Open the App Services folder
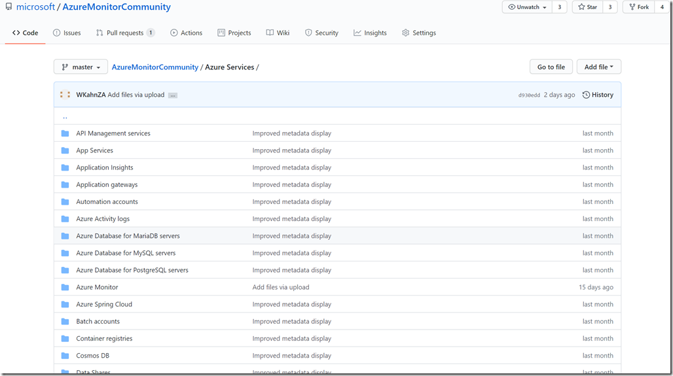This screenshot has width=673, height=376. [x=95, y=150]
